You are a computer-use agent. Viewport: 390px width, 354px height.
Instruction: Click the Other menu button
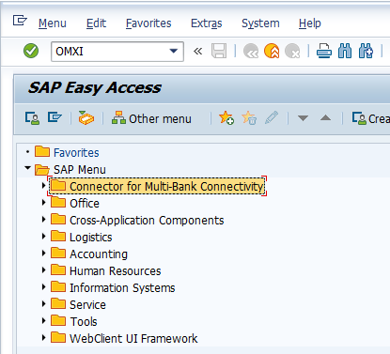pyautogui.click(x=151, y=118)
